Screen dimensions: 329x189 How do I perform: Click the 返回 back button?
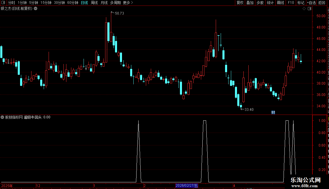coord(321,3)
